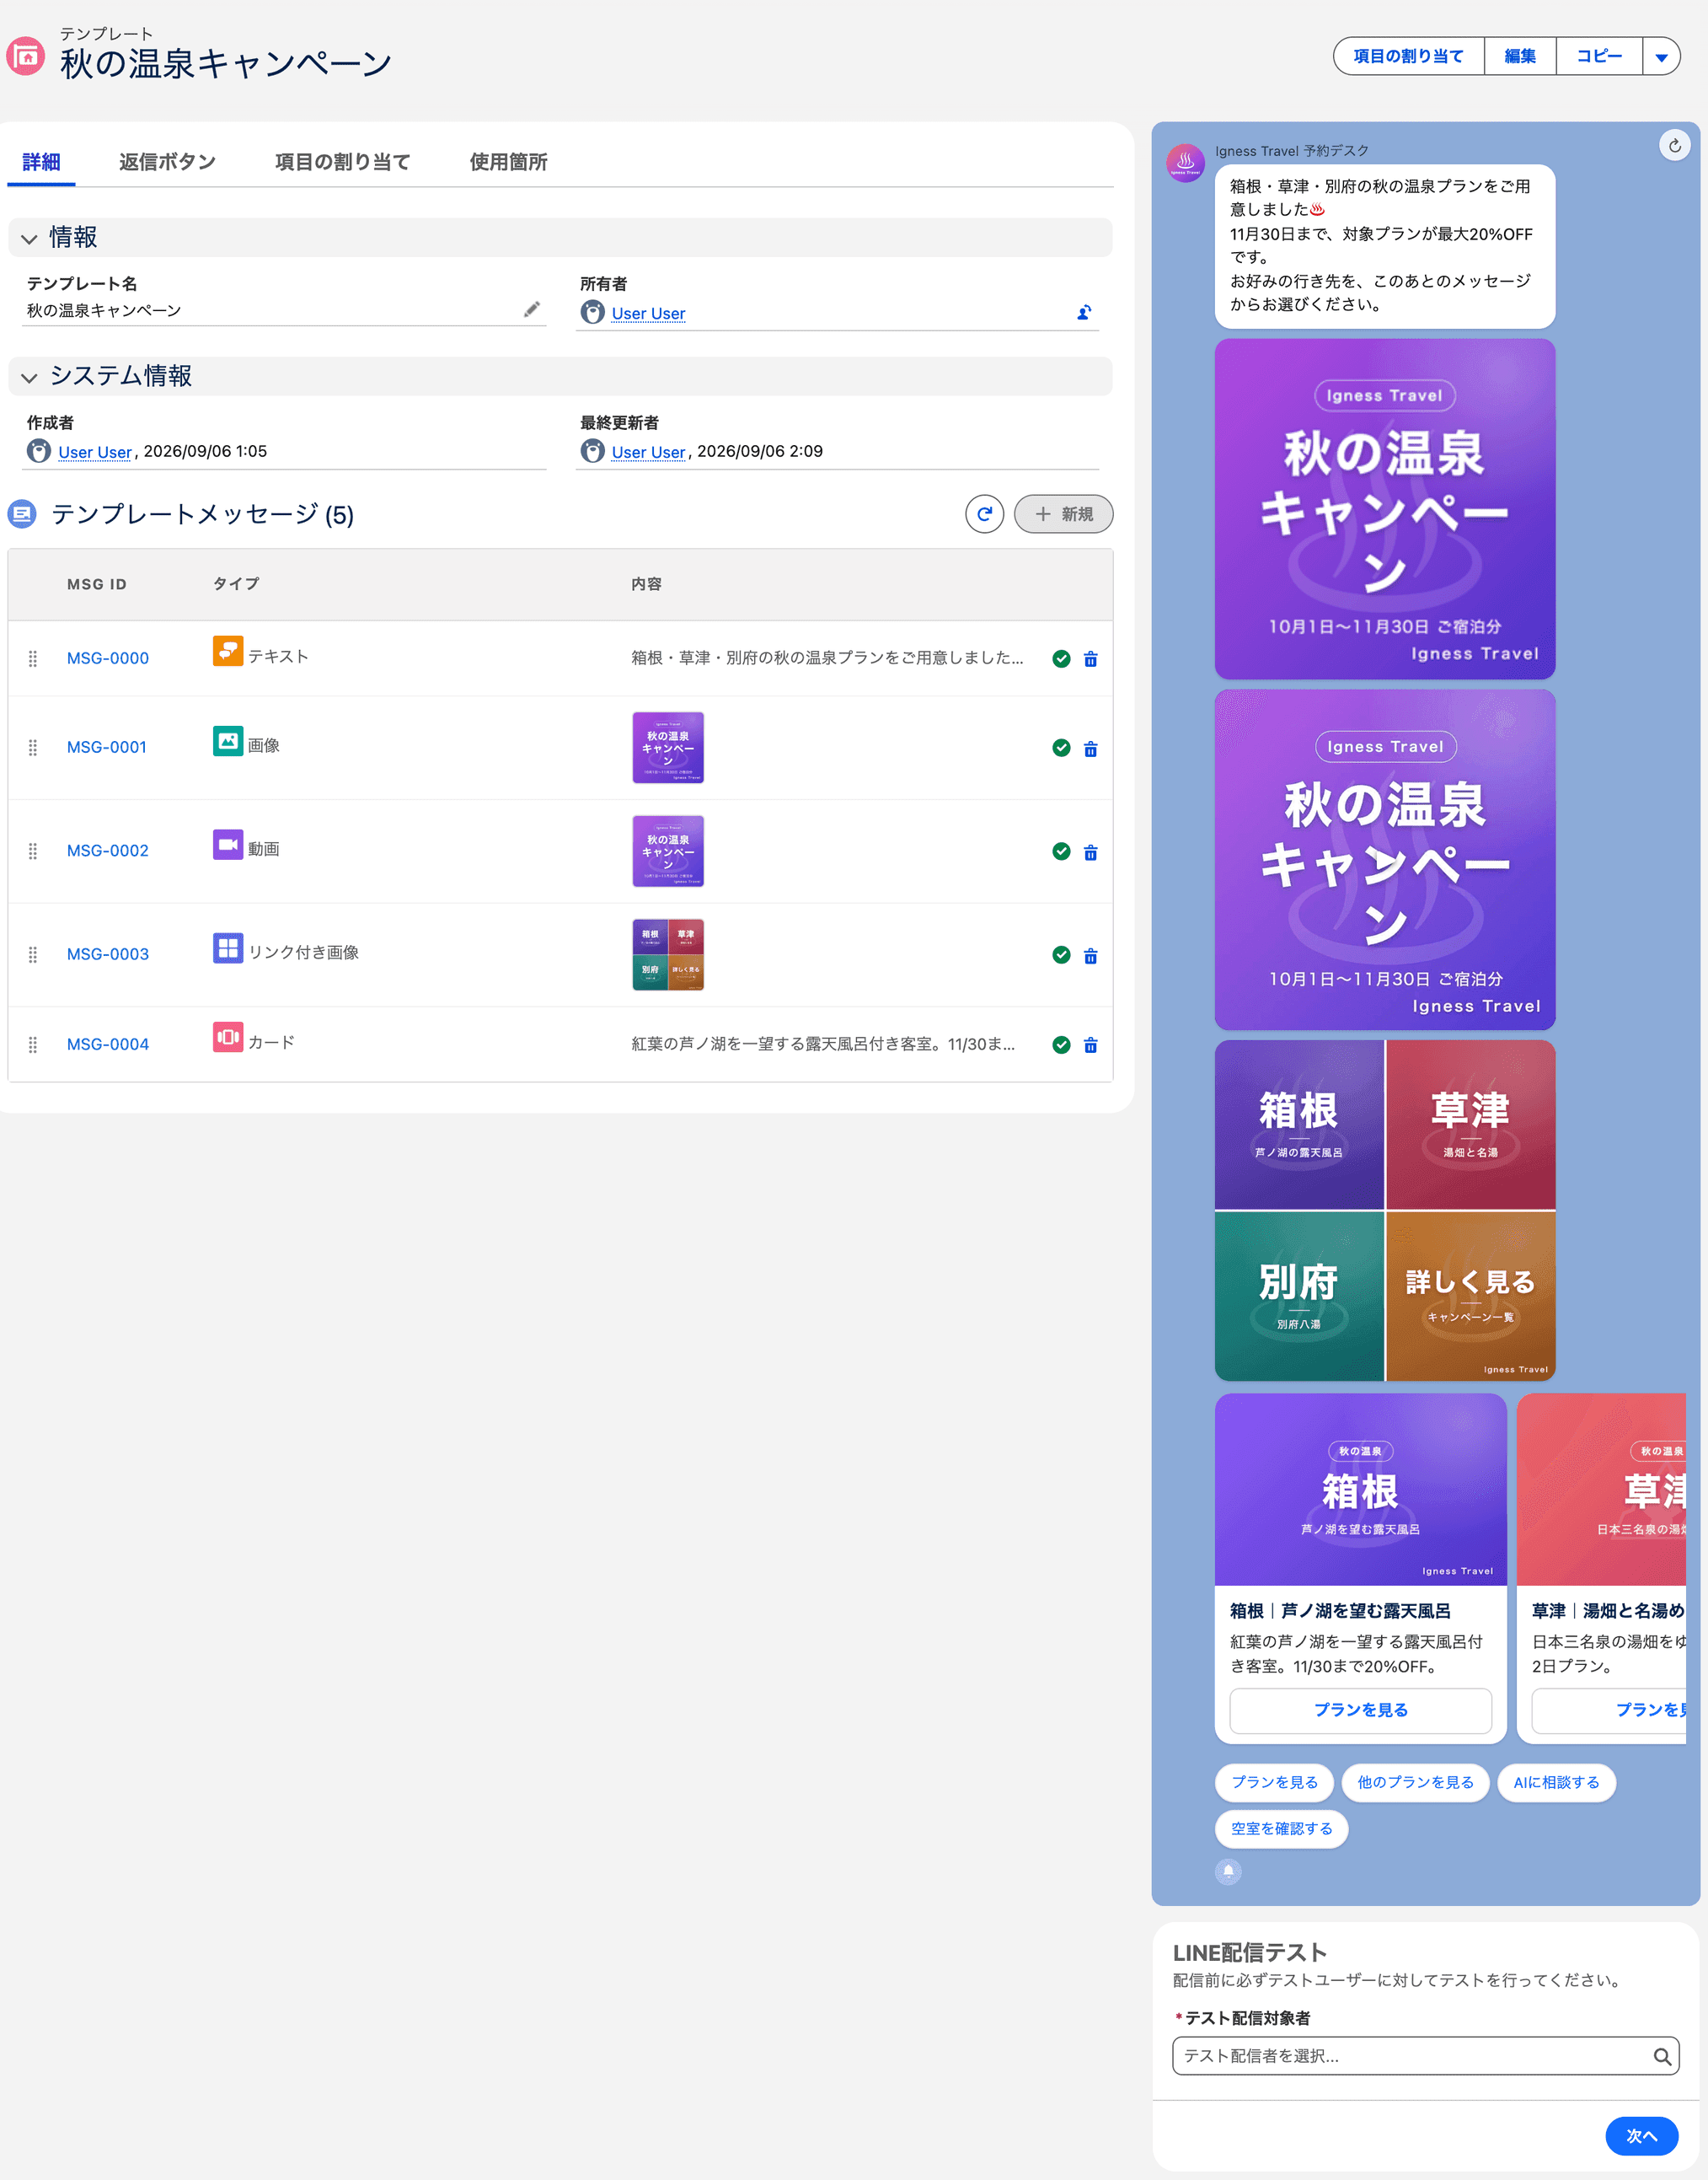Open the MSG-0000 link
Viewport: 1708px width, 2180px height.
point(108,658)
